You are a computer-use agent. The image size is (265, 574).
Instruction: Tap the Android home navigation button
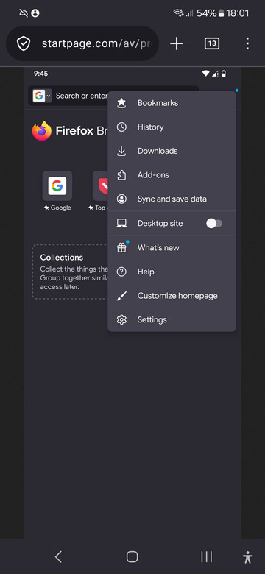[x=132, y=557]
